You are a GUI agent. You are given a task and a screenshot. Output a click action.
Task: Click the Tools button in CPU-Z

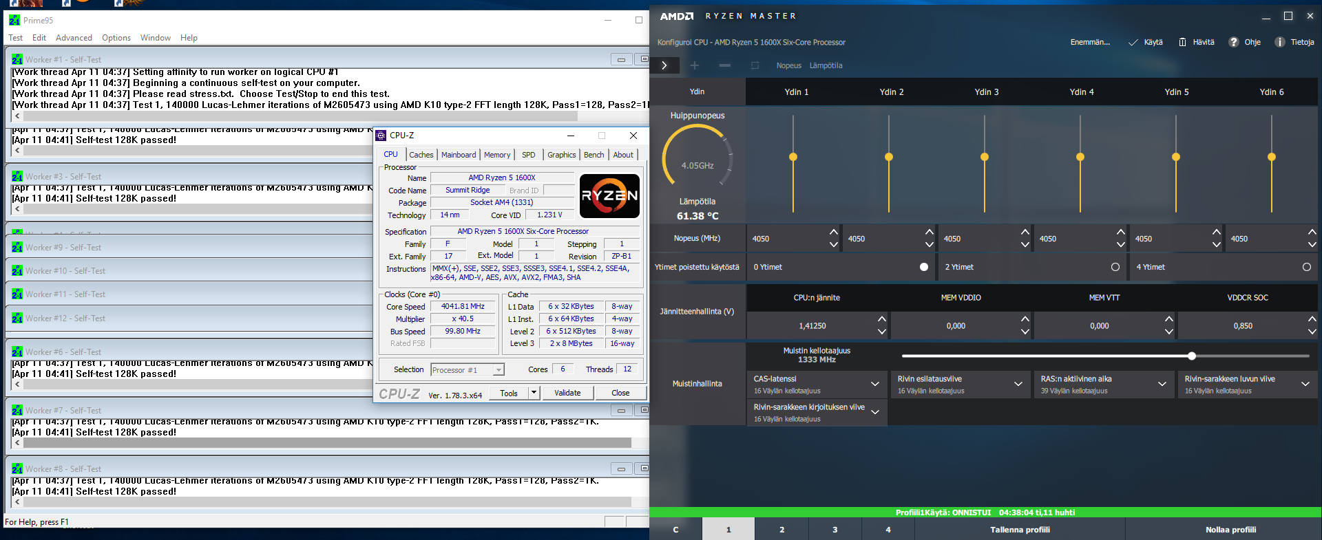(x=509, y=393)
